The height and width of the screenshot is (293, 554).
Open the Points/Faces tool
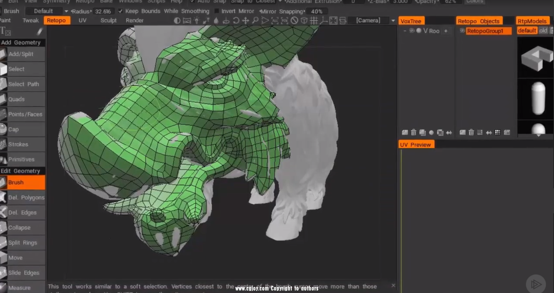[22, 114]
